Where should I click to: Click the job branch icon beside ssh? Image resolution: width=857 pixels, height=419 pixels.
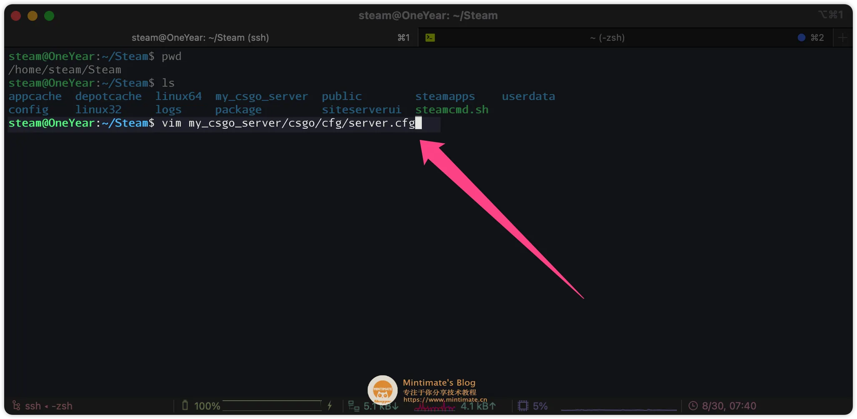pyautogui.click(x=16, y=406)
